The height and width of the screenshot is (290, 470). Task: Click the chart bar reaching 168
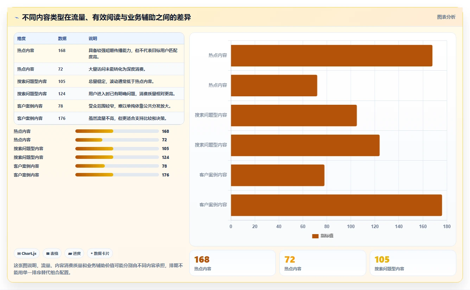[331, 56]
